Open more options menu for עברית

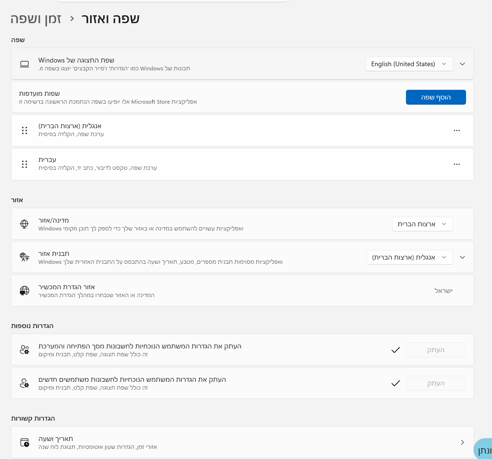tap(457, 164)
